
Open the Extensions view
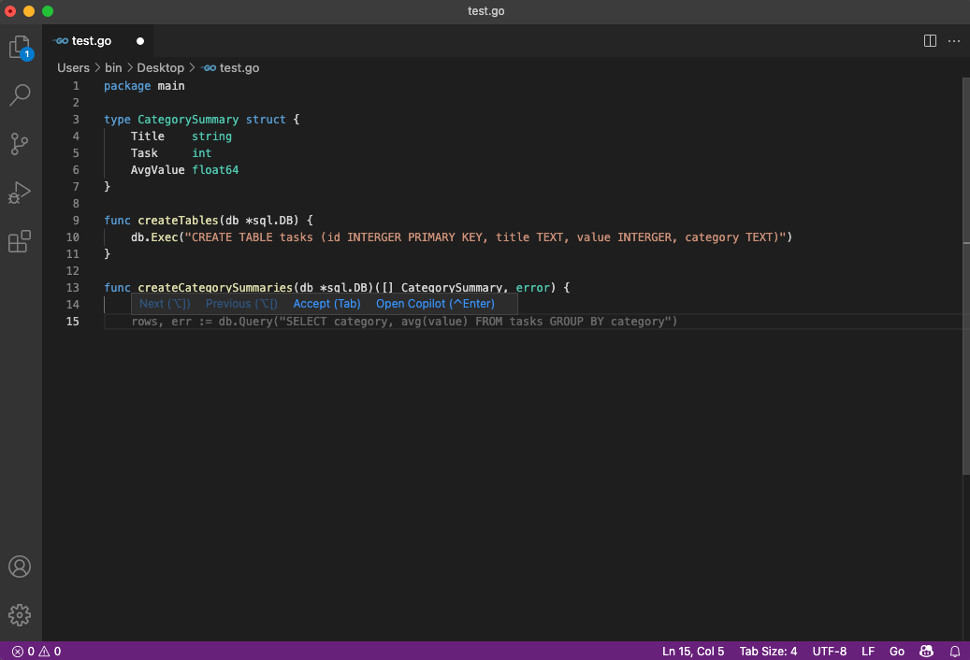coord(20,241)
